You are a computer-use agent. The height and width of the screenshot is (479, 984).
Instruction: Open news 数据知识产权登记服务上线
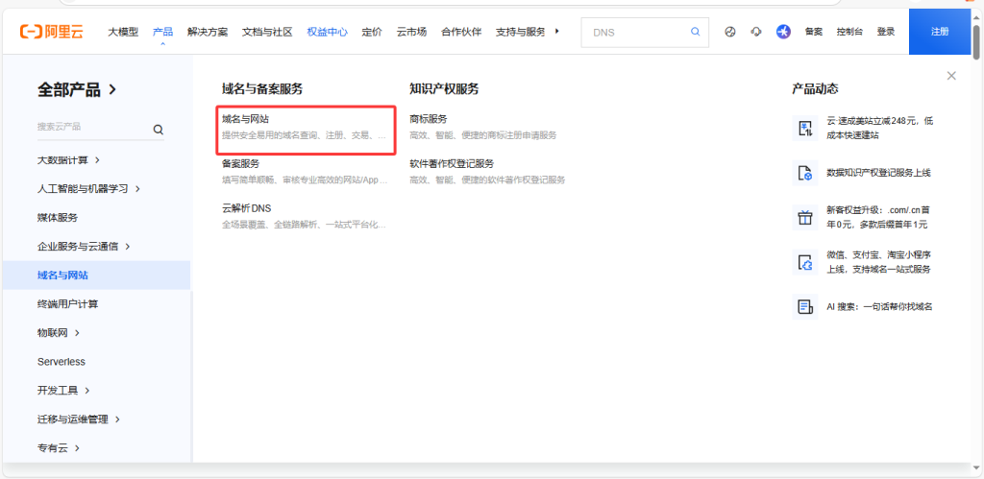878,173
